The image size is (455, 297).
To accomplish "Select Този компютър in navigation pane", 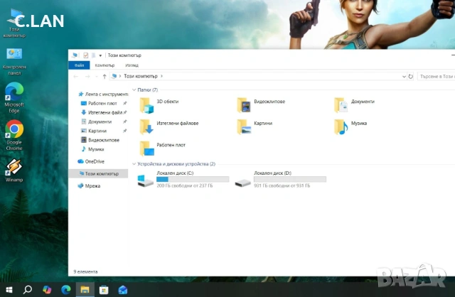I will point(99,173).
